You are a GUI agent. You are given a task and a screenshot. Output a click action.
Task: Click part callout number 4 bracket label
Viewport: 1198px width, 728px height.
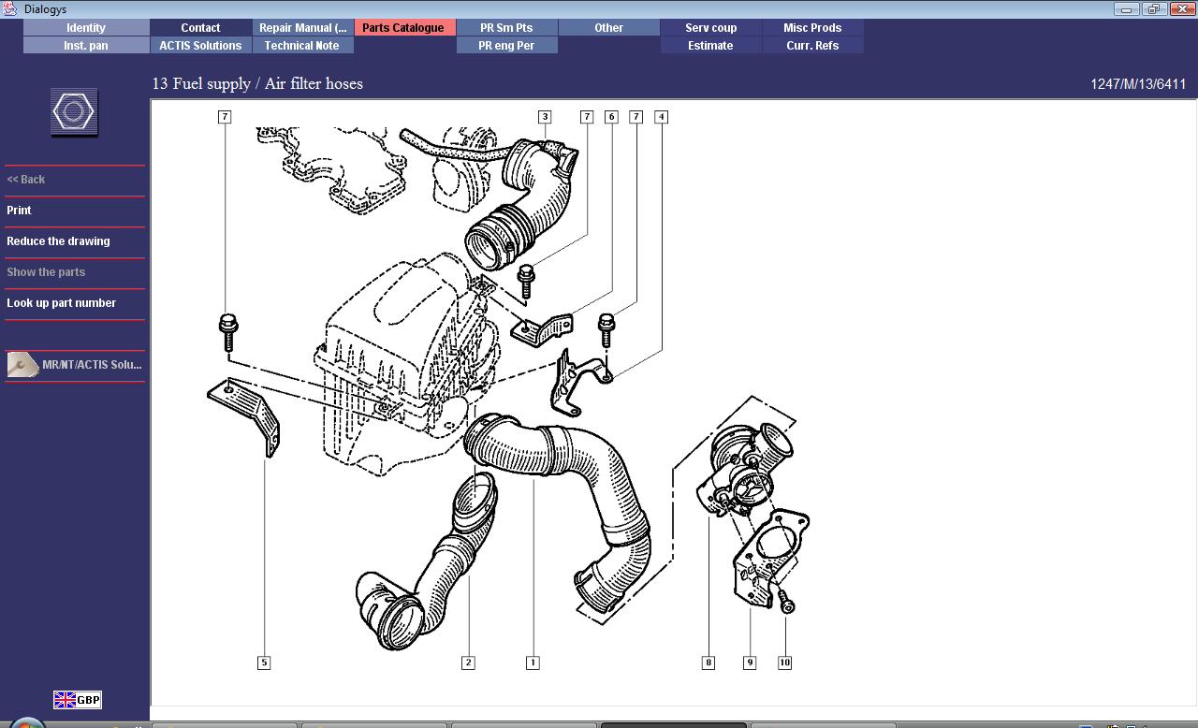click(x=661, y=117)
